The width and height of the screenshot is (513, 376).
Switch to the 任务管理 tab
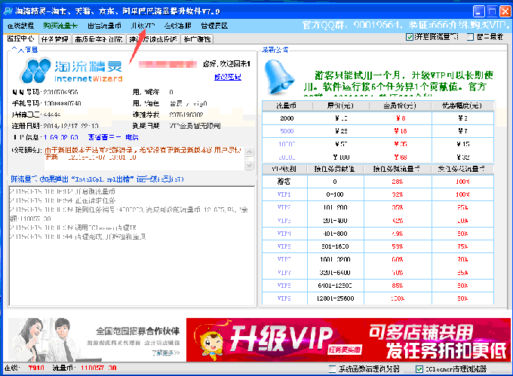coord(55,39)
